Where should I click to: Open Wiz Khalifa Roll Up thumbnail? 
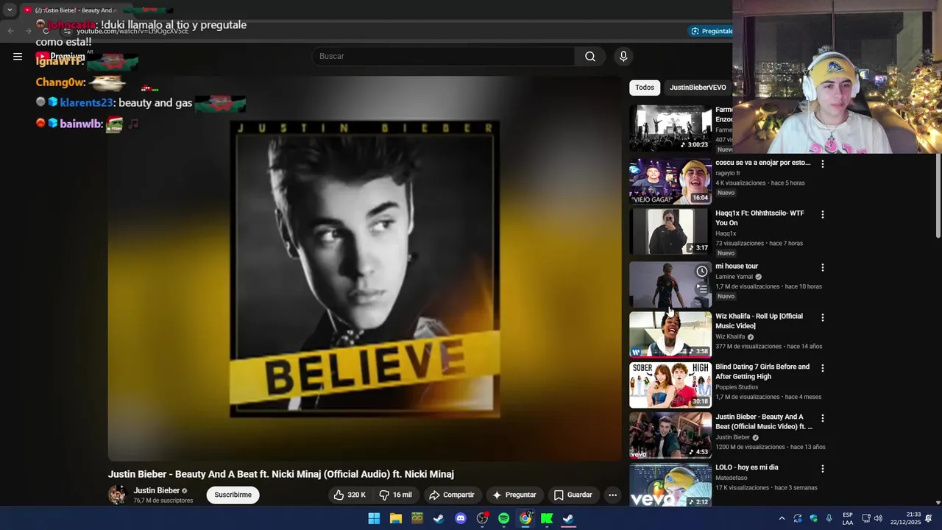670,334
